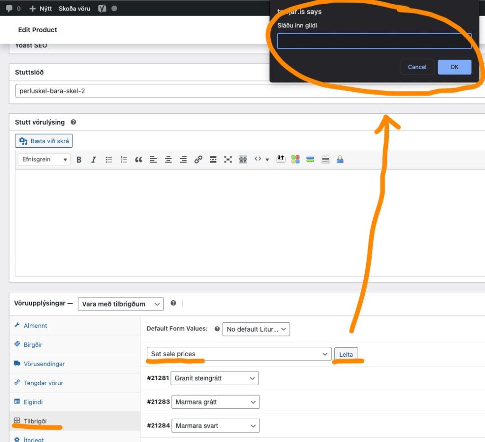Expand the 'Set sale prices' bulk action dropdown
Screen dimensions: 485x442
click(239, 354)
